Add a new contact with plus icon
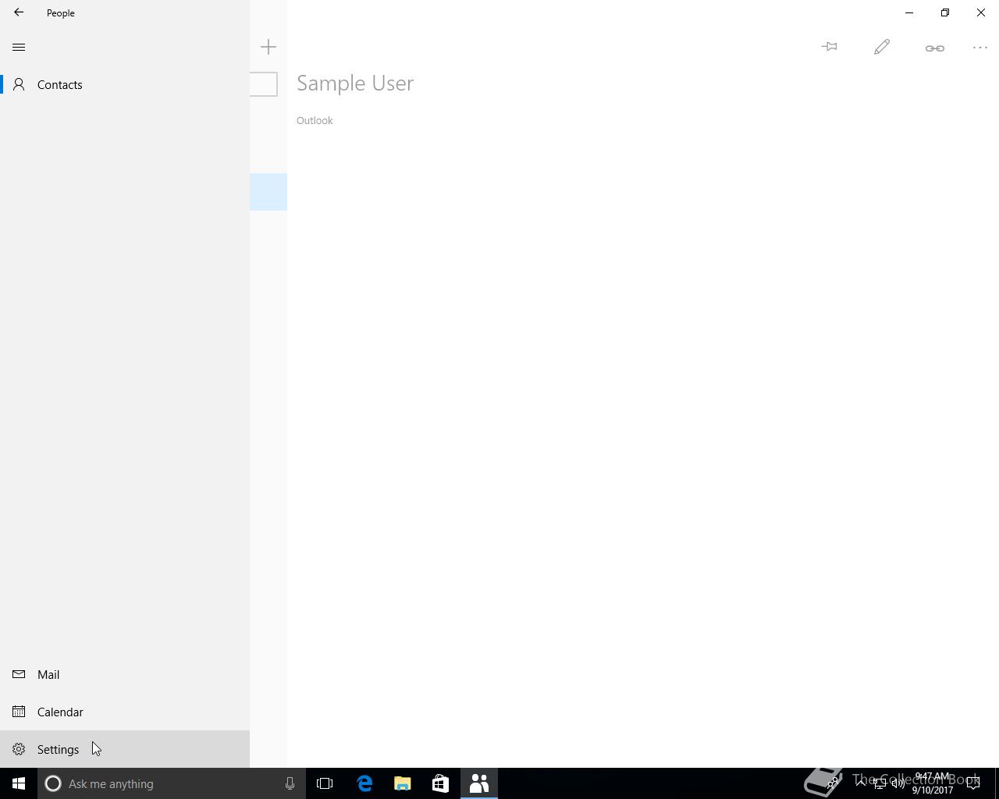The image size is (999, 799). [x=268, y=47]
